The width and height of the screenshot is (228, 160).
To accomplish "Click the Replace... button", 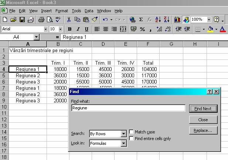I will tap(203, 130).
